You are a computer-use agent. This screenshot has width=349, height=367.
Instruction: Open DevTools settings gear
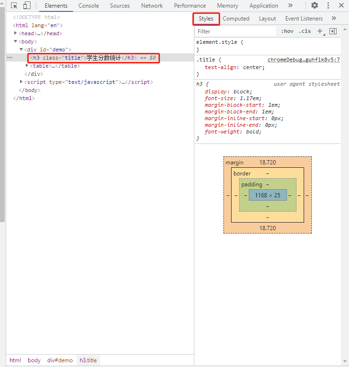coord(315,5)
